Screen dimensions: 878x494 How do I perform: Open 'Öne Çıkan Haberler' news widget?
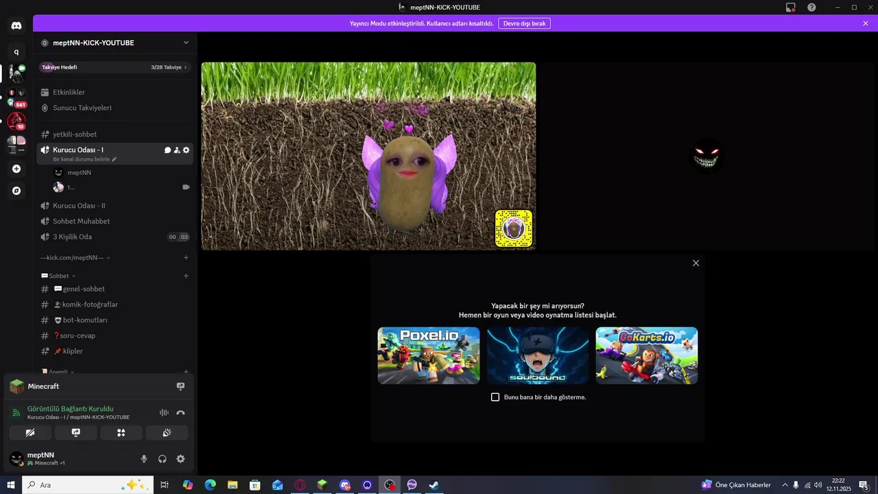[736, 485]
